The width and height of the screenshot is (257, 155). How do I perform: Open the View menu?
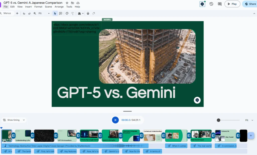(20, 7)
